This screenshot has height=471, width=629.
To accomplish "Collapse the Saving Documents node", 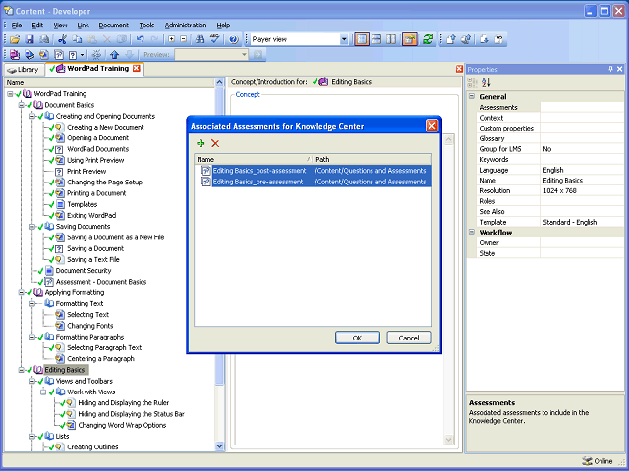I will click(x=32, y=227).
